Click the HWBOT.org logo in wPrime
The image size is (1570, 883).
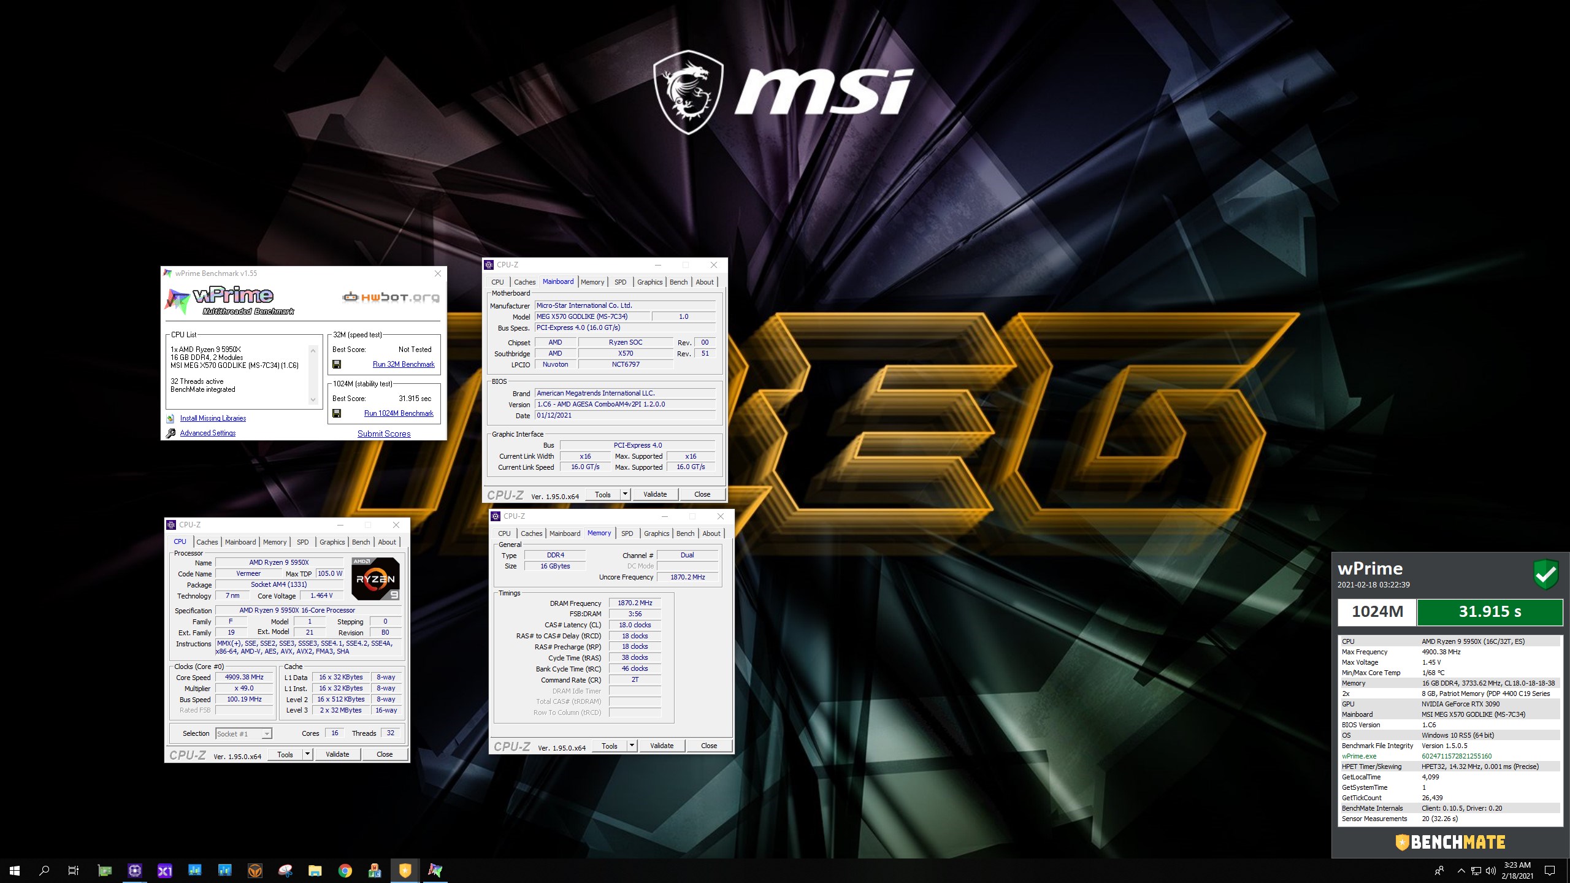tap(391, 297)
